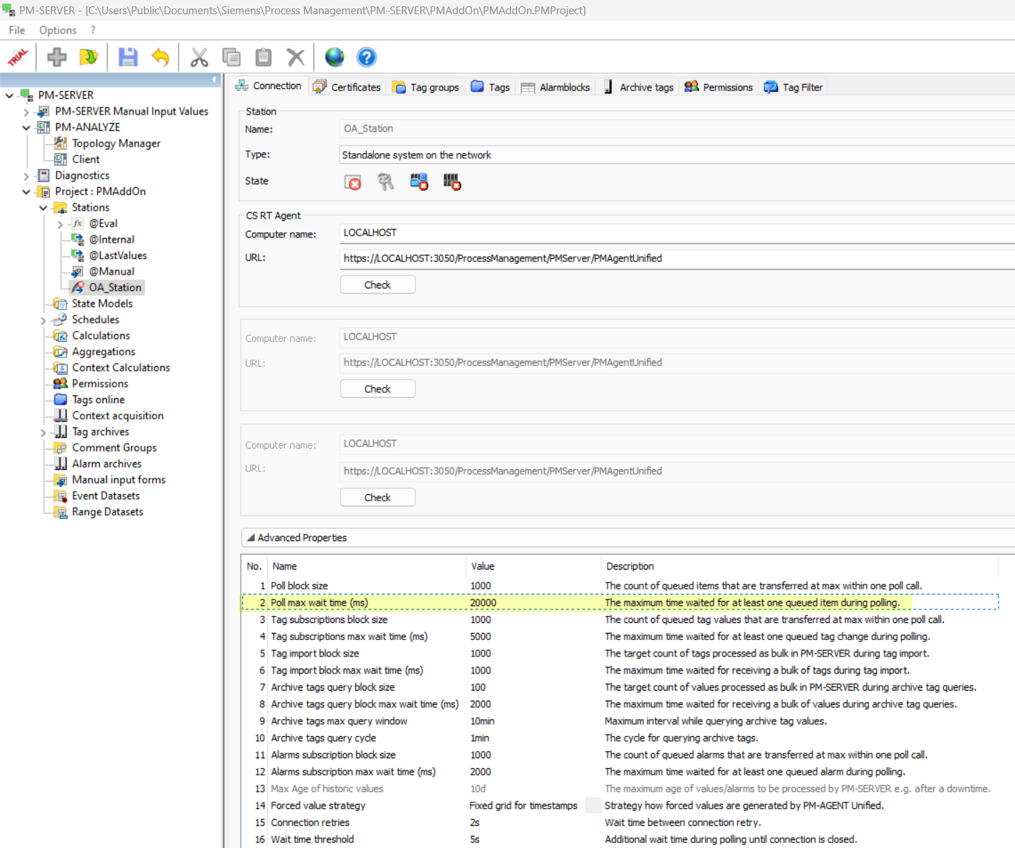Expand the Schedules tree node
The height and width of the screenshot is (848, 1015).
pos(43,320)
